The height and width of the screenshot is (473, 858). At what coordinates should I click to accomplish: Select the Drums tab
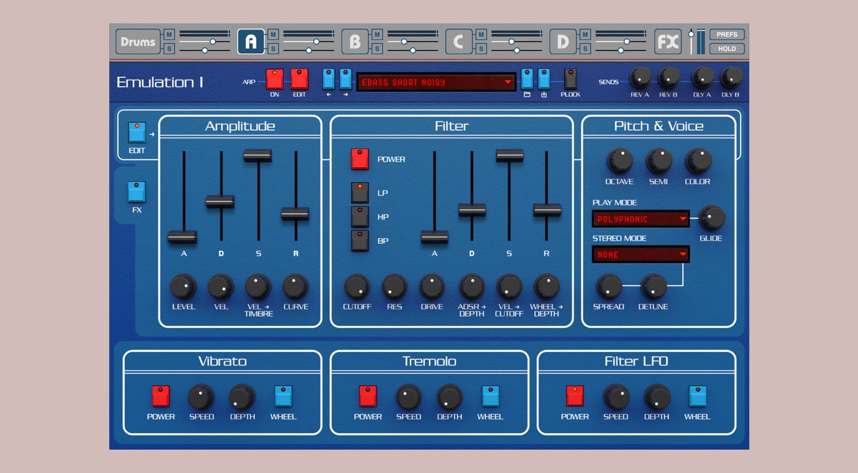(138, 42)
